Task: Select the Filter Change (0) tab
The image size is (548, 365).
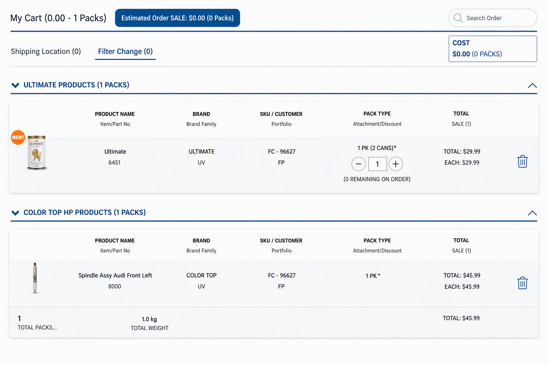Action: pos(125,52)
